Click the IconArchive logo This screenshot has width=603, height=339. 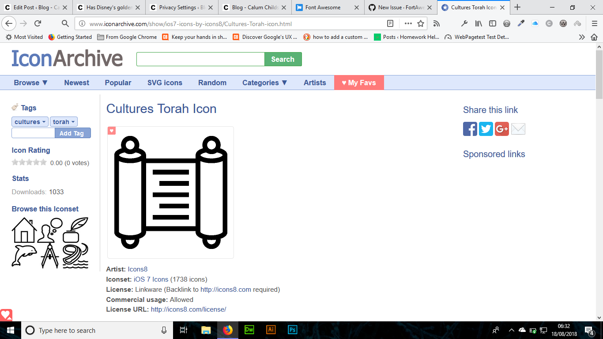[66, 58]
